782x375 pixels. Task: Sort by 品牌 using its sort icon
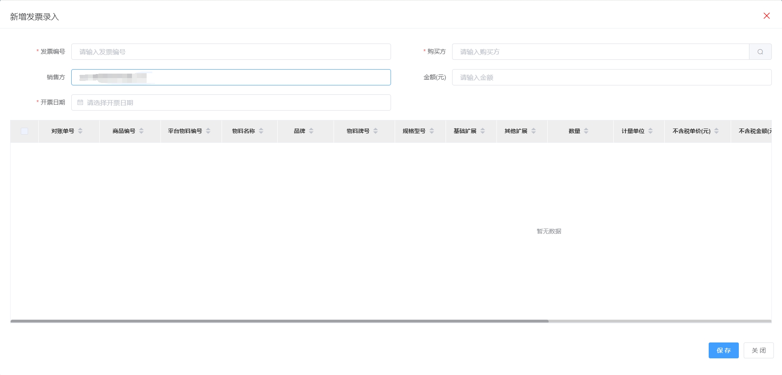click(x=311, y=131)
